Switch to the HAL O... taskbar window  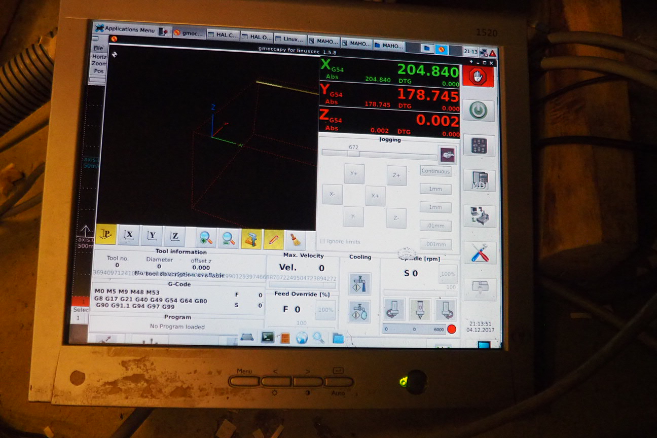257,37
